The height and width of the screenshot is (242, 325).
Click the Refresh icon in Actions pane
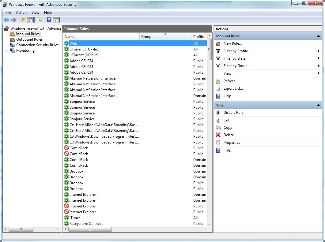click(x=218, y=81)
